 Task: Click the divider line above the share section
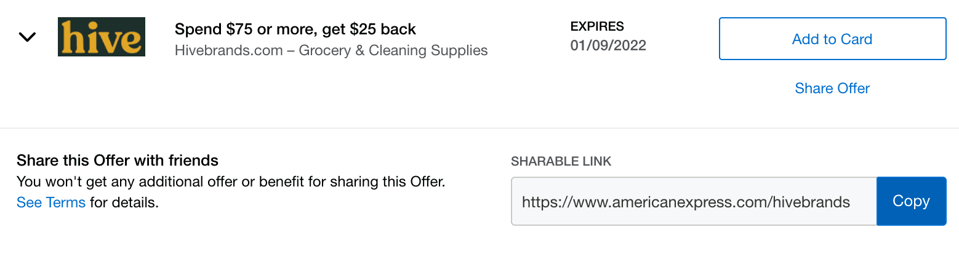pyautogui.click(x=479, y=128)
